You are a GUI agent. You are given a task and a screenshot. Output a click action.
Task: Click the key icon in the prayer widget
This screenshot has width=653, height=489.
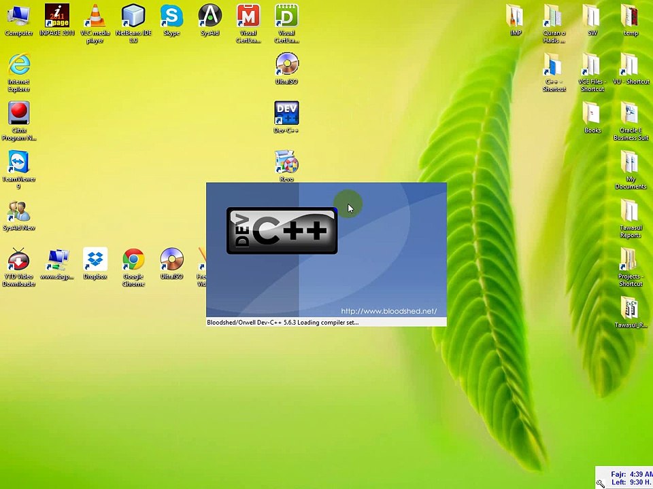click(x=601, y=483)
